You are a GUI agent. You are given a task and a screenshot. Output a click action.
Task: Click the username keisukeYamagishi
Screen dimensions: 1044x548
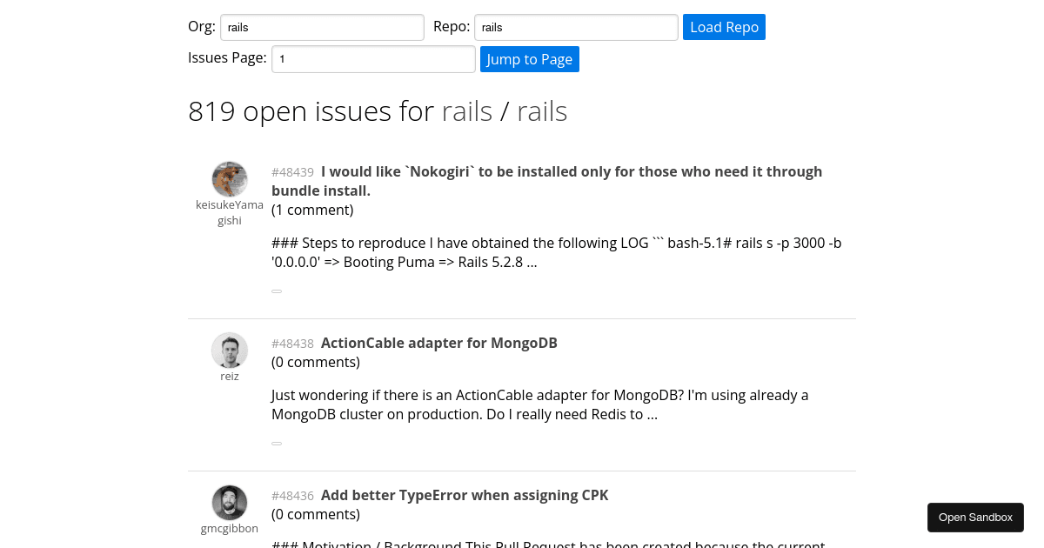[x=230, y=212]
